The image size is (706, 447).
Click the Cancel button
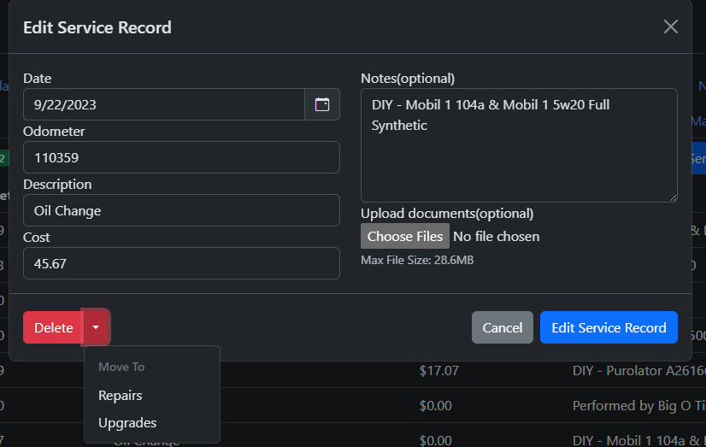(x=502, y=327)
